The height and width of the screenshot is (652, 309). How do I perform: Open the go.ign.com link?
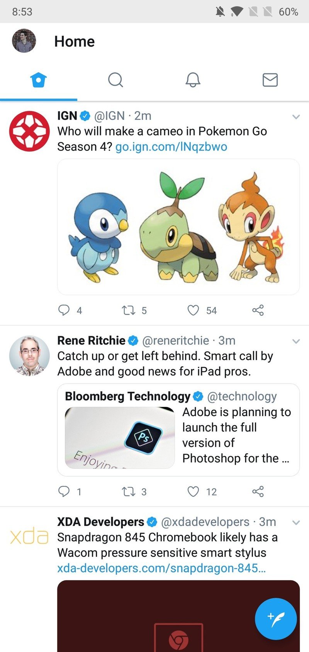tap(171, 147)
